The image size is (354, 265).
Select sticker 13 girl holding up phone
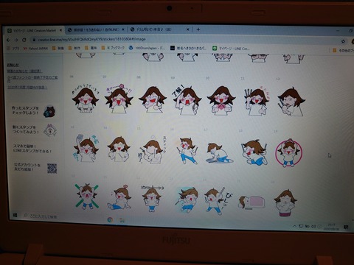(x=86, y=148)
